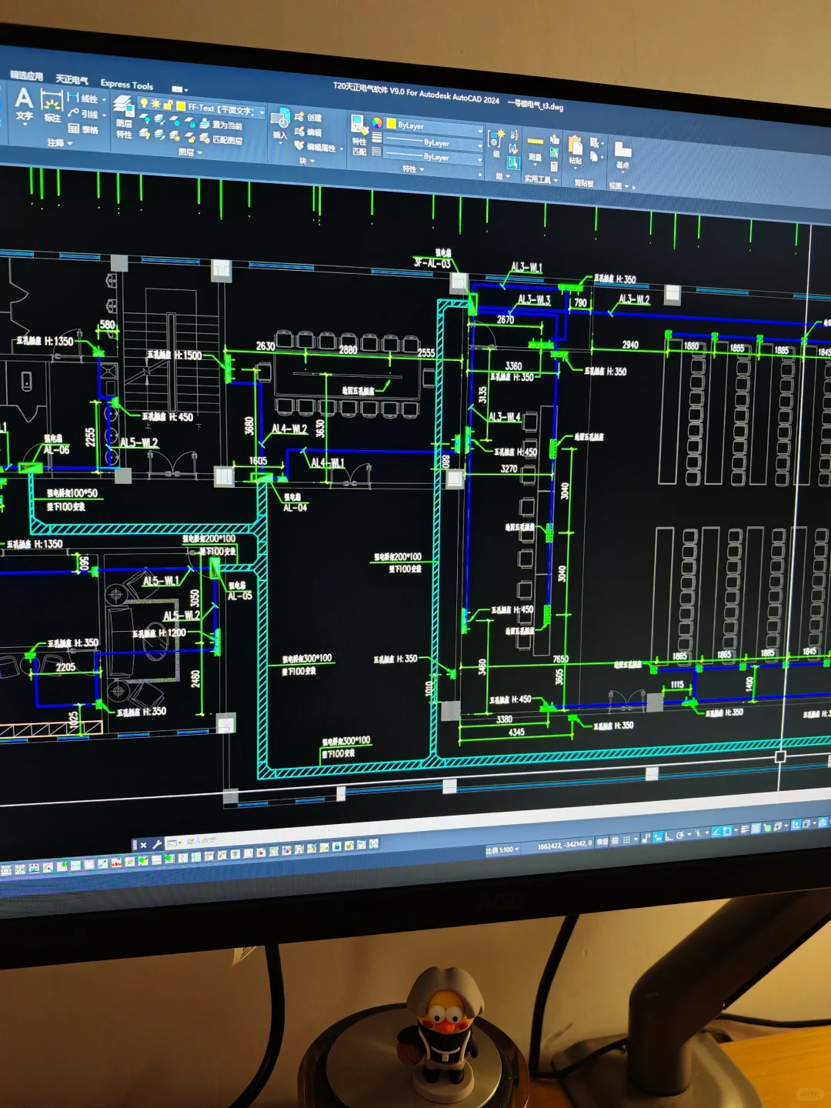Click 置为当前 make layer current
The image size is (831, 1108).
click(x=221, y=125)
